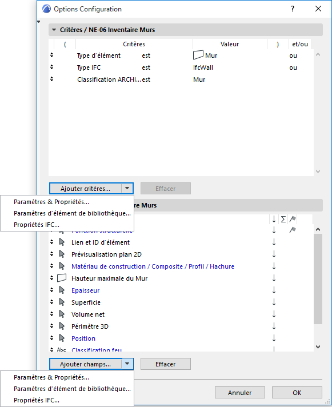Select the Epaisseur field
Screen dimensions: 332x407
pyautogui.click(x=85, y=290)
